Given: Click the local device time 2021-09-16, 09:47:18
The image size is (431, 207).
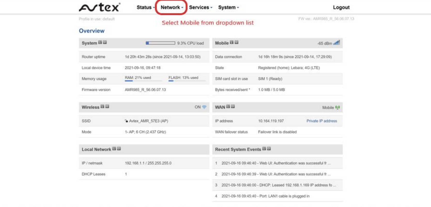Looking at the screenshot, I should pos(143,68).
